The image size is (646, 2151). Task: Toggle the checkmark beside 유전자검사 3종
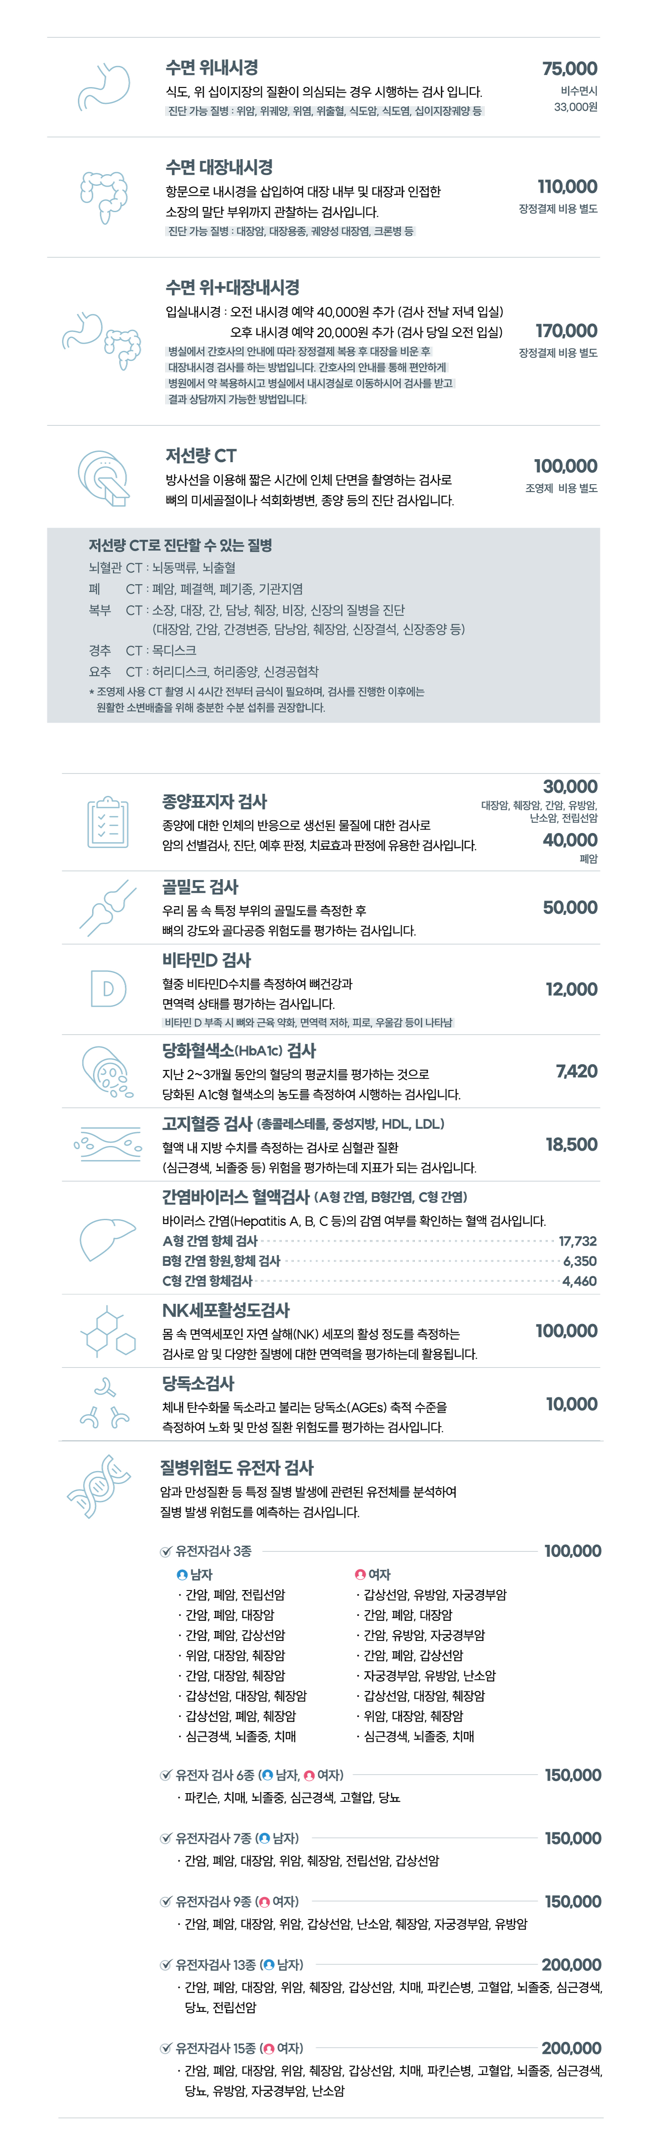tap(166, 1551)
